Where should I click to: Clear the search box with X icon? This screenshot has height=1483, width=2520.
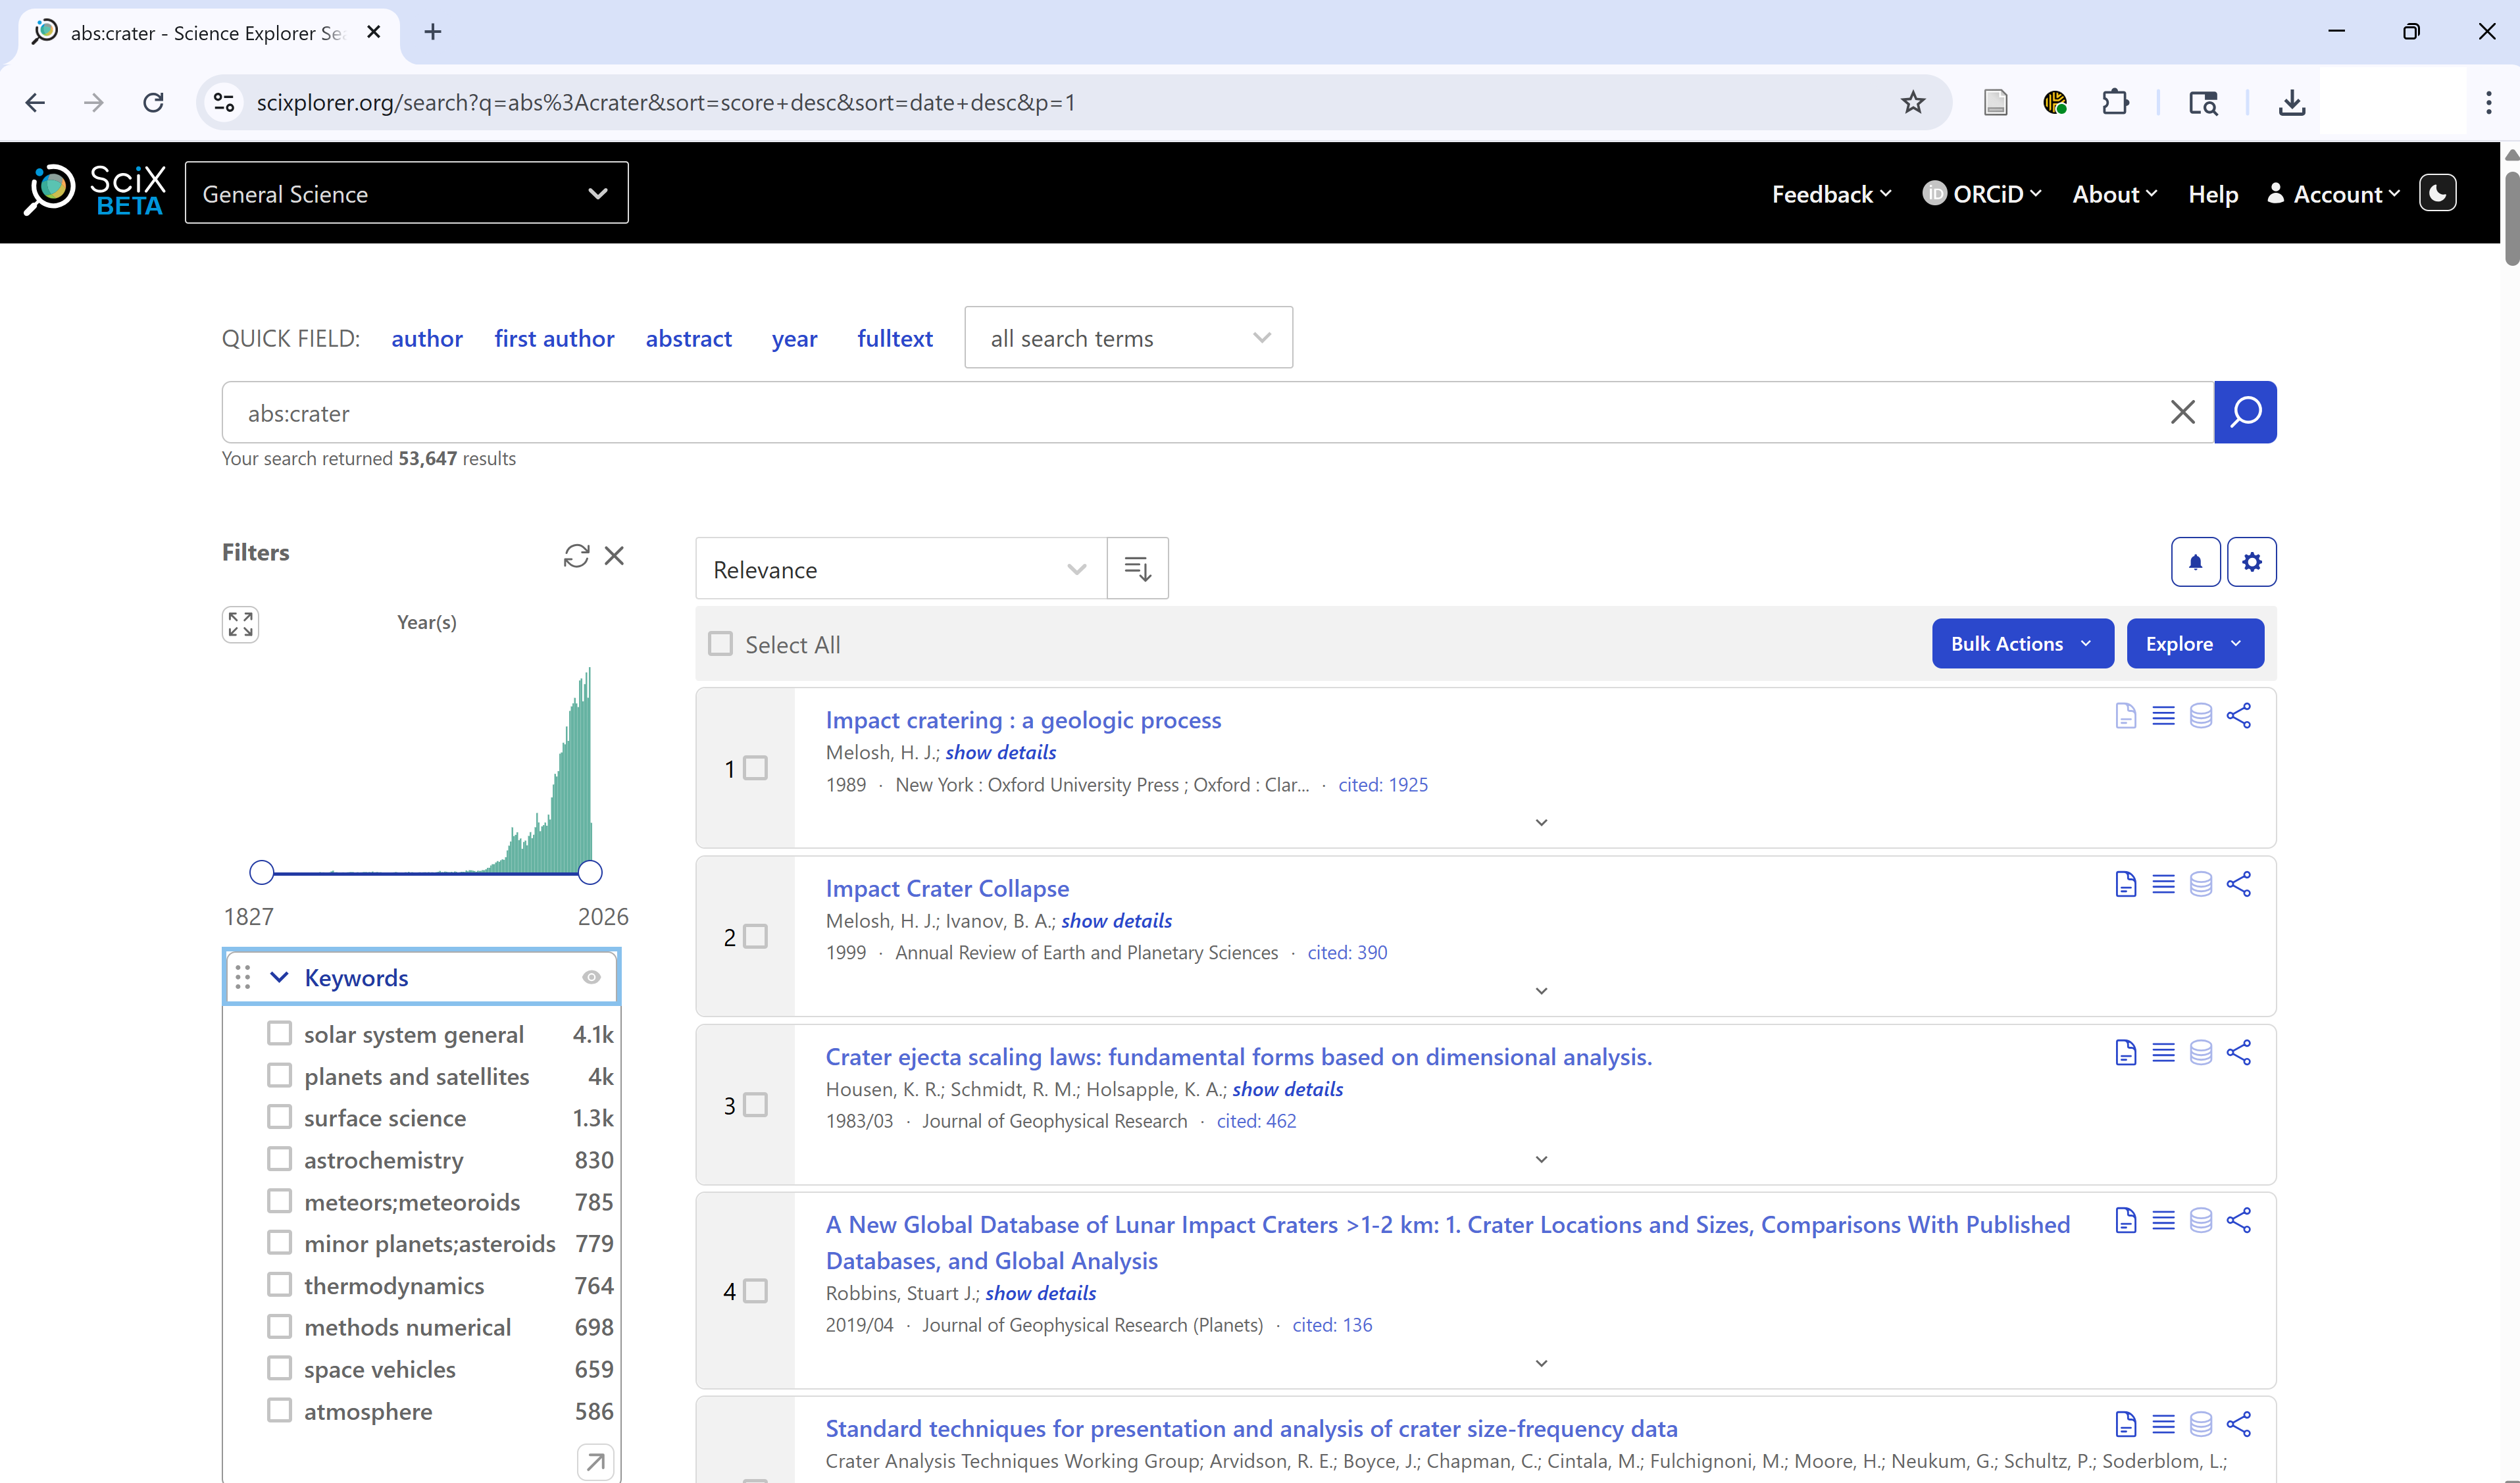pyautogui.click(x=2183, y=412)
